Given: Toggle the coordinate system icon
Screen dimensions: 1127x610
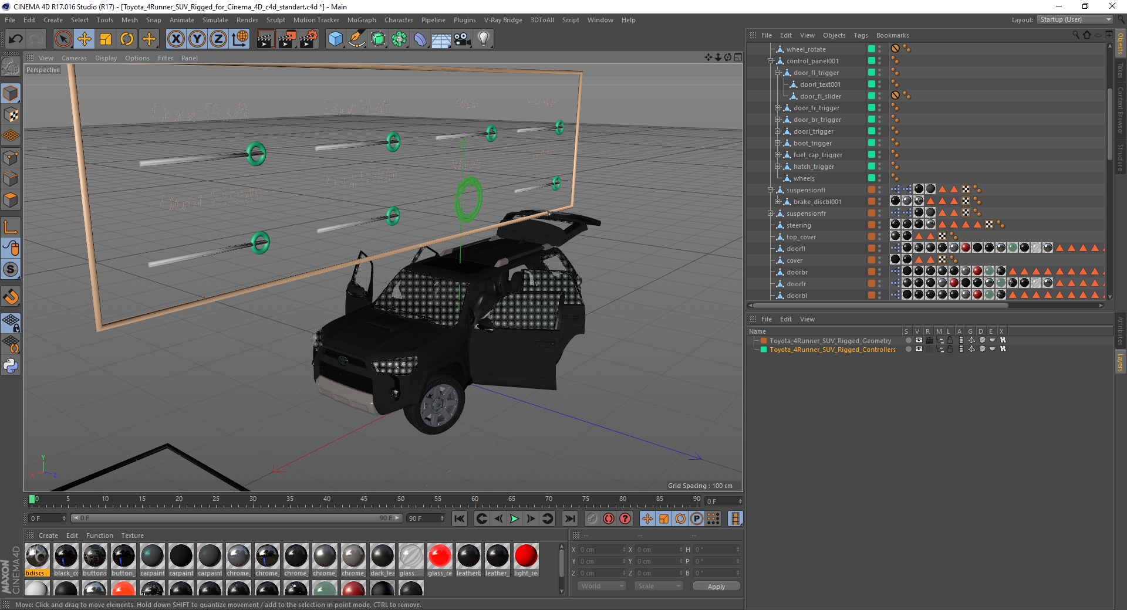Looking at the screenshot, I should (240, 39).
